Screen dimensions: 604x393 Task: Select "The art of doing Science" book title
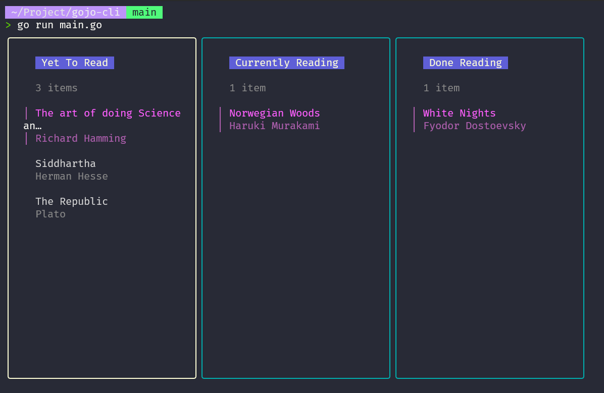108,113
